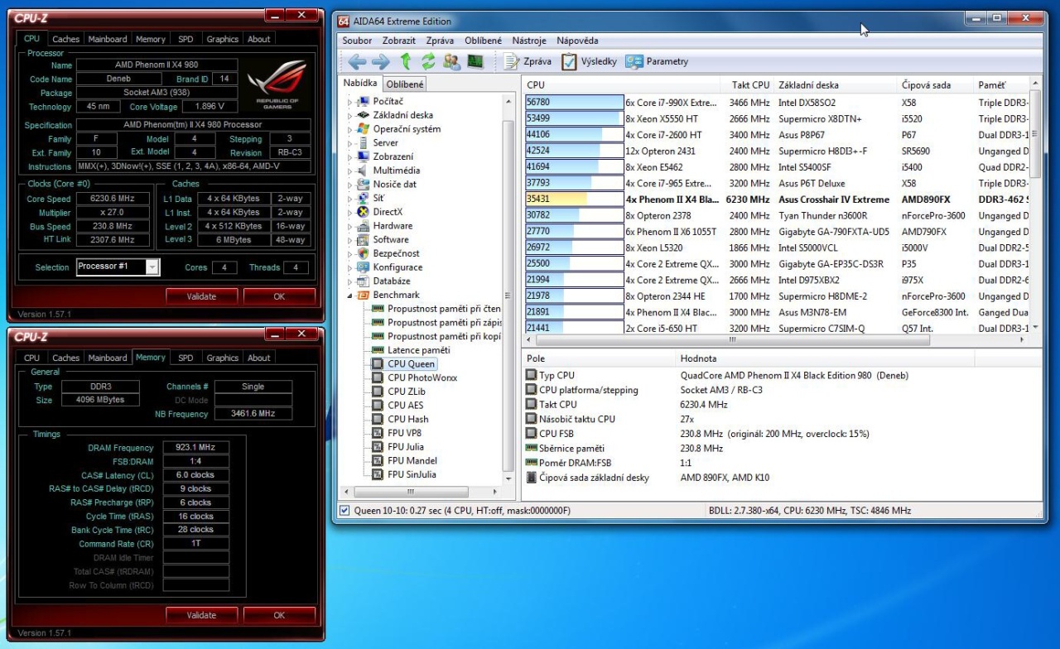Viewport: 1060px width, 649px height.
Task: Click the users toolbar icon in AIDA64
Action: (451, 61)
